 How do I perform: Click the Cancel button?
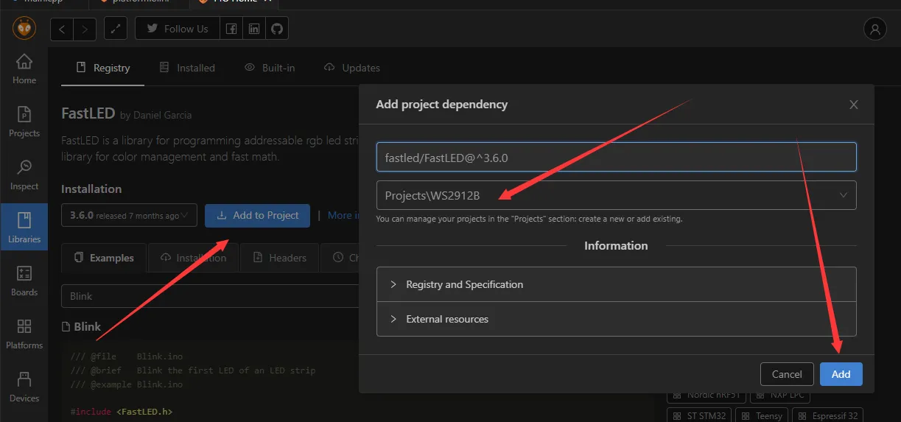point(787,374)
